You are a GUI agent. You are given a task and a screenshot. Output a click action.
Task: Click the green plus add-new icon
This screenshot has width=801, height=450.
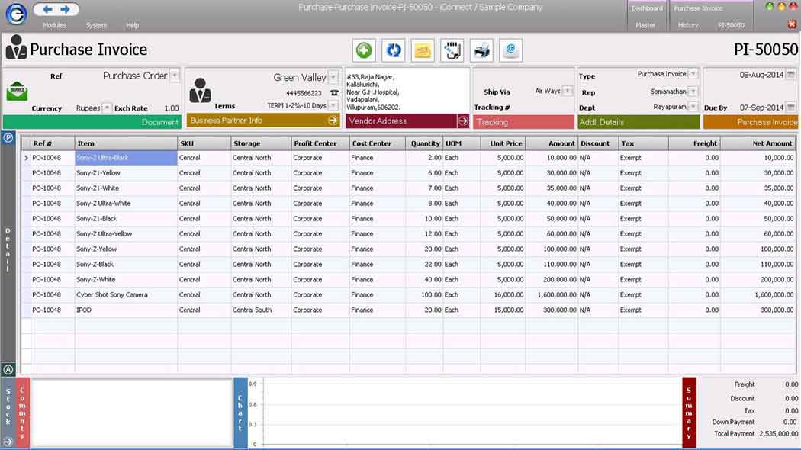364,50
